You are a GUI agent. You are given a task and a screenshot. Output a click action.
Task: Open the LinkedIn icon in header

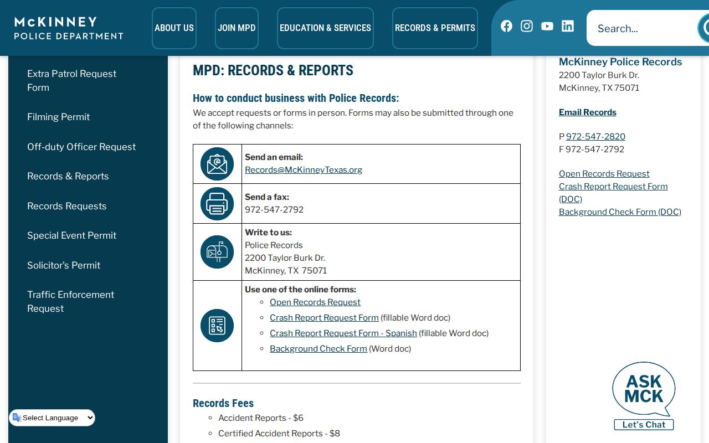coord(568,26)
